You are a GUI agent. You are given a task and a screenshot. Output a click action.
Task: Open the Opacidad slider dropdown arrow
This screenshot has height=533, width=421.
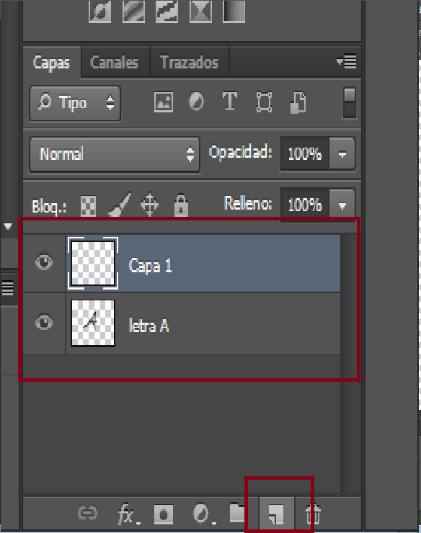pyautogui.click(x=342, y=153)
